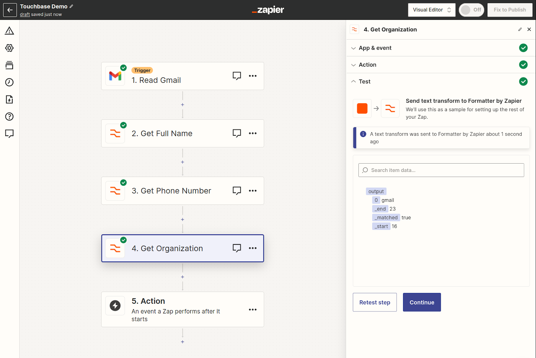Click the Formatter icon in panel header
The height and width of the screenshot is (358, 536).
pyautogui.click(x=354, y=29)
